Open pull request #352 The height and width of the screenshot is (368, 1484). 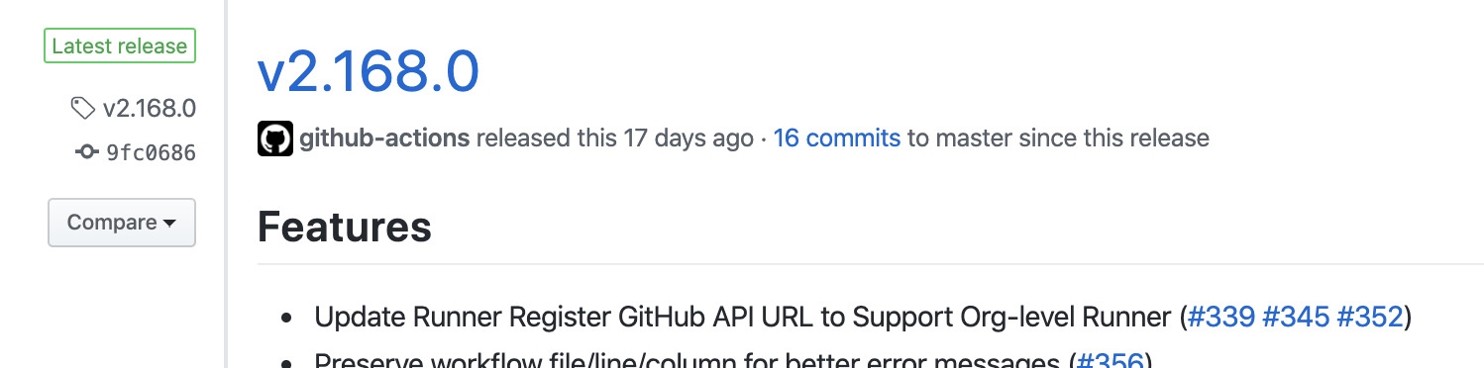pyautogui.click(x=1370, y=318)
